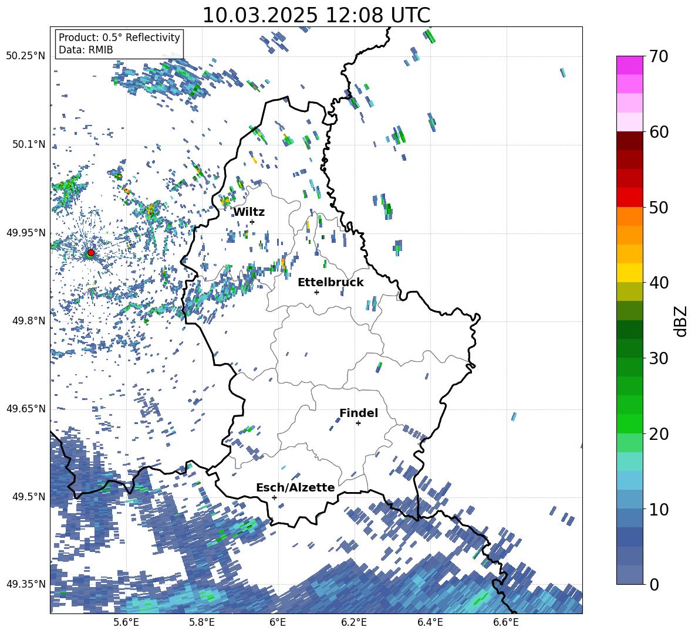Click the colorbar tick label 0

point(654,585)
